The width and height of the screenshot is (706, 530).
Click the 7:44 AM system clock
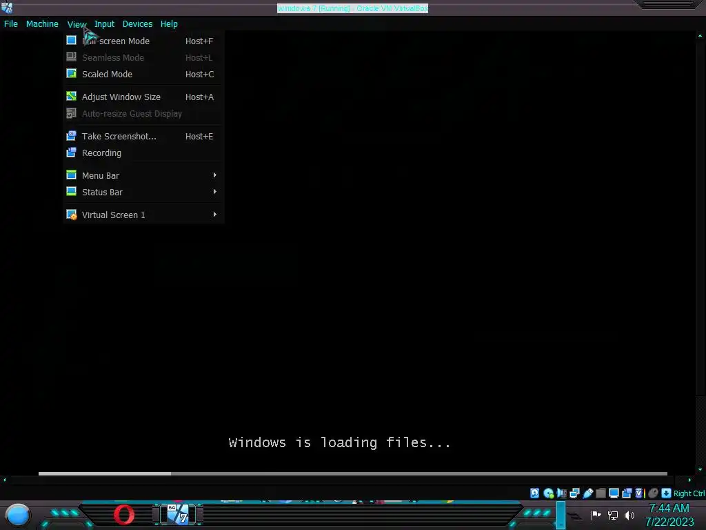(x=669, y=509)
